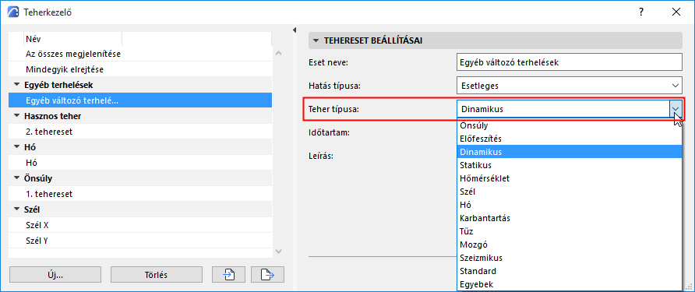The image size is (695, 292).
Task: Click the import load cases icon button
Action: tap(229, 275)
